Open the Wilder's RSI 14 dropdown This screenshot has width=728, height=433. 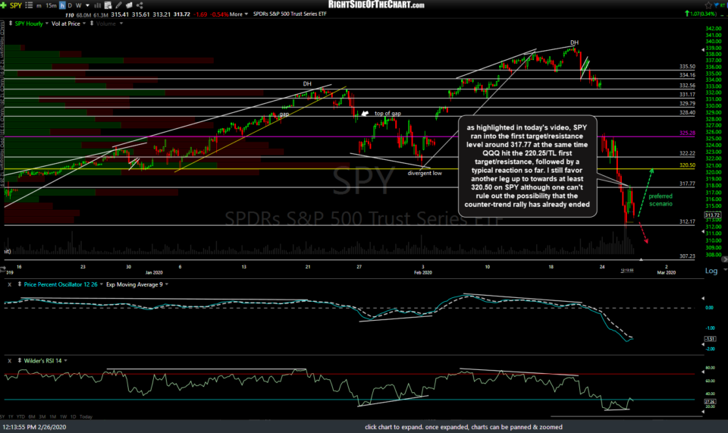(x=65, y=360)
